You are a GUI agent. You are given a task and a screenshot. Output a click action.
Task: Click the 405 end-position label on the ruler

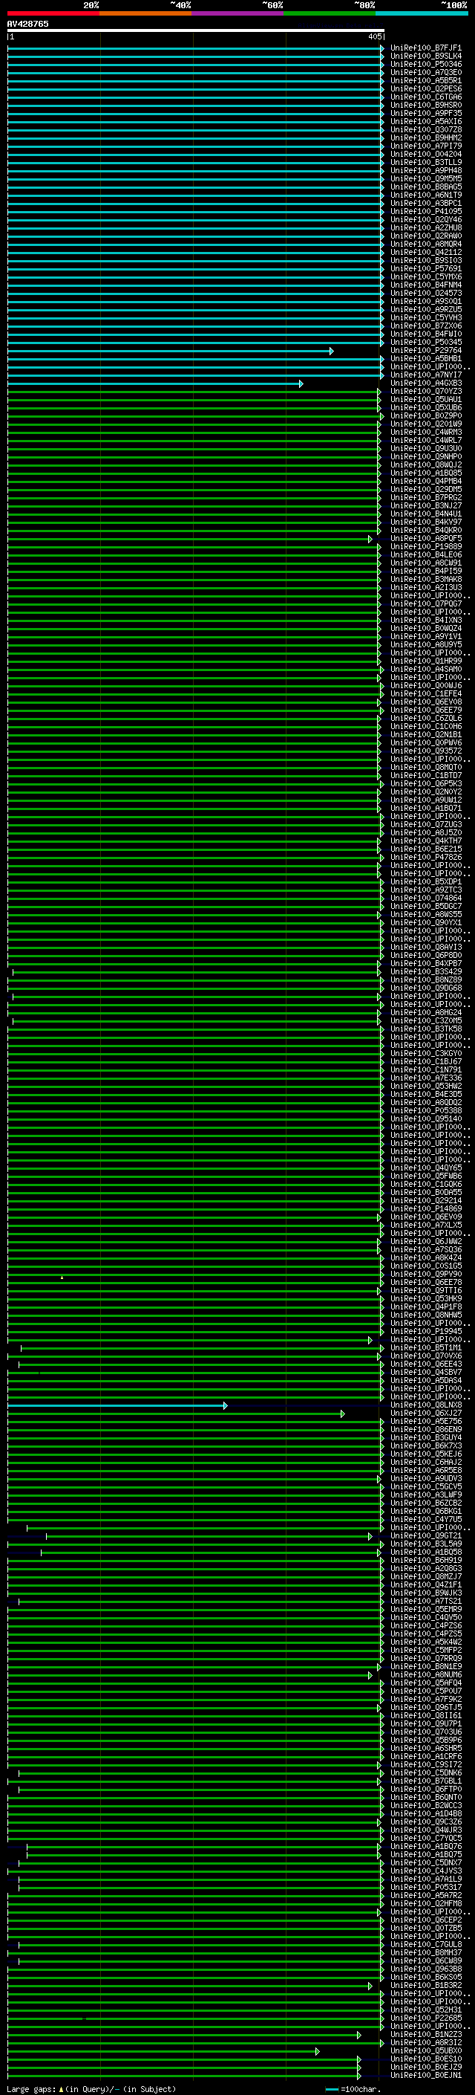click(x=374, y=36)
